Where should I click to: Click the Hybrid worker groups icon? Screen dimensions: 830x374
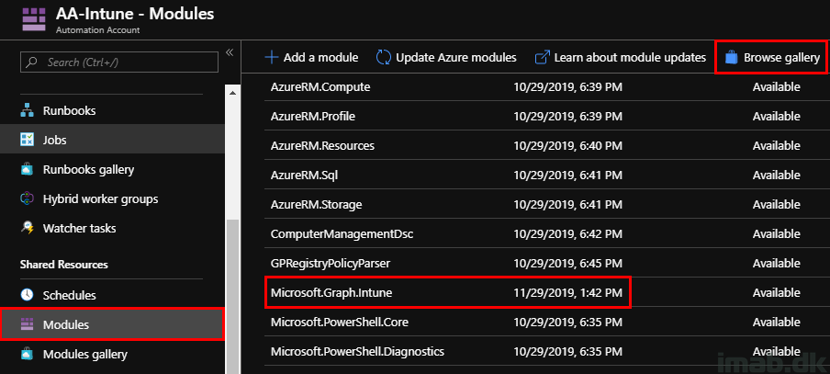27,198
